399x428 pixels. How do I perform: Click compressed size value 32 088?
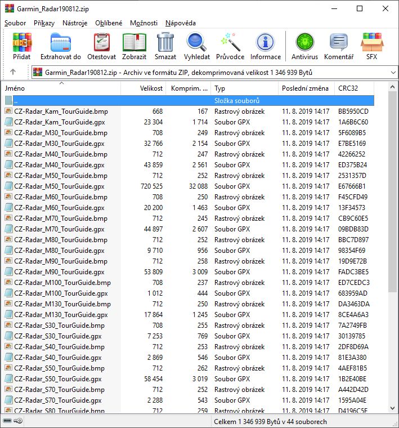(x=198, y=186)
